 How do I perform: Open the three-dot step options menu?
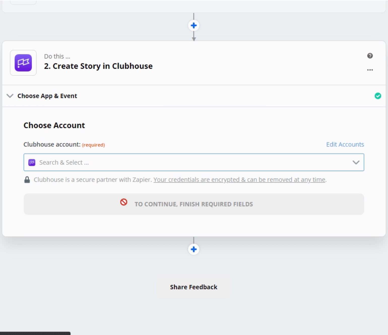(370, 70)
